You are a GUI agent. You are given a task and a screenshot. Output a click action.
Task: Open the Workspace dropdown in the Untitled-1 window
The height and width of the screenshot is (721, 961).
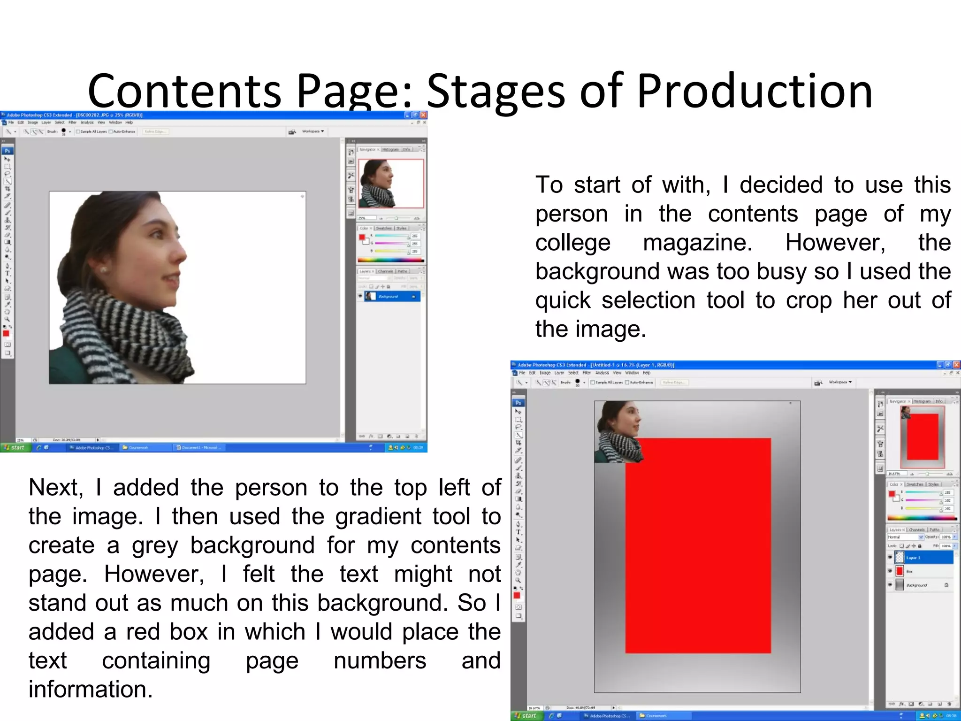[x=840, y=382]
